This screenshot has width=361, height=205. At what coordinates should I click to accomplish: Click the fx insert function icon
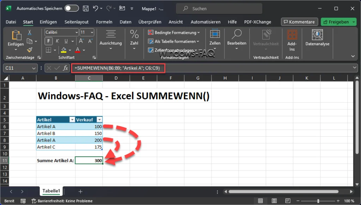[66, 68]
